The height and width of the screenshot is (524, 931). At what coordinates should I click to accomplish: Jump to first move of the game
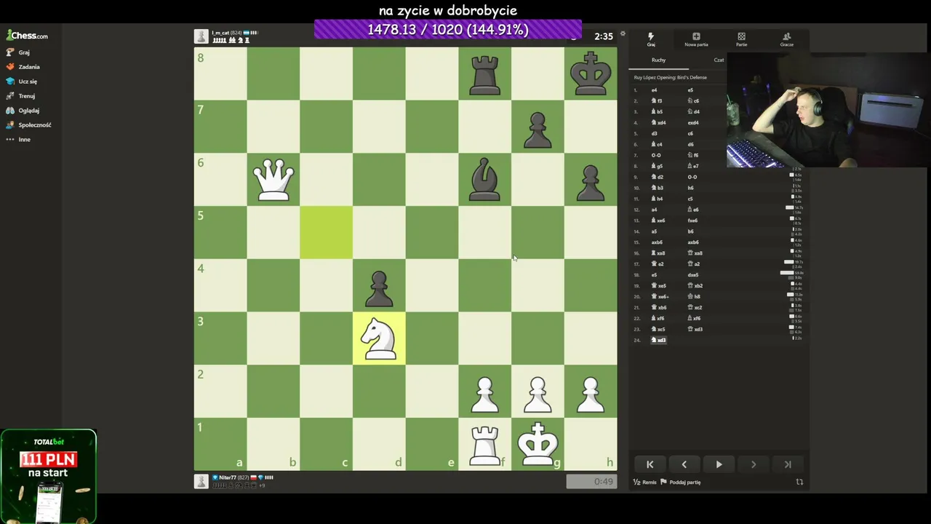[650, 464]
